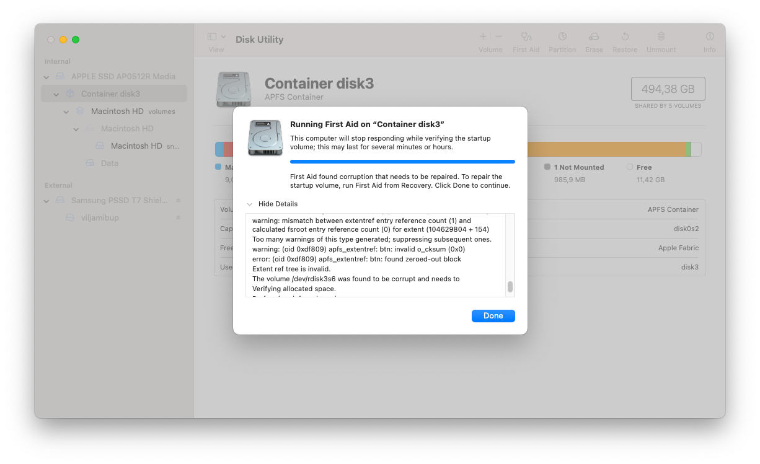Select Container disk3 in sidebar

(114, 94)
